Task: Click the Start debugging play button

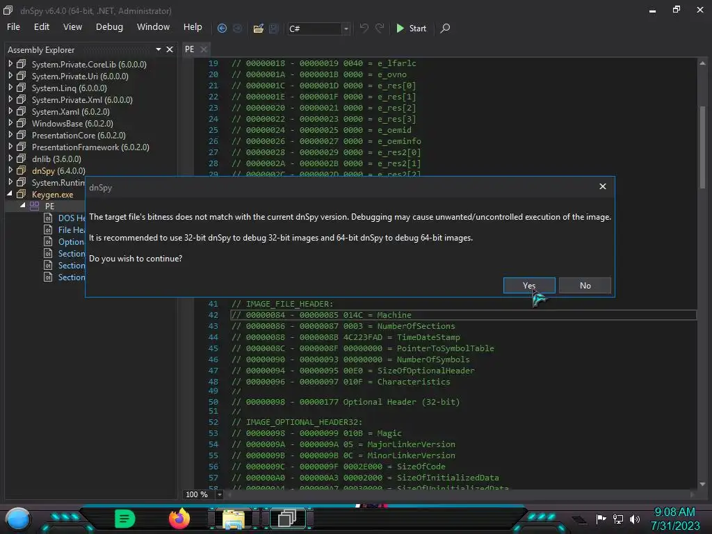Action: tap(412, 28)
